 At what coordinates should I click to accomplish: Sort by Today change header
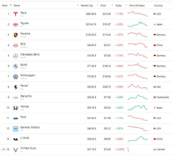click(118, 6)
